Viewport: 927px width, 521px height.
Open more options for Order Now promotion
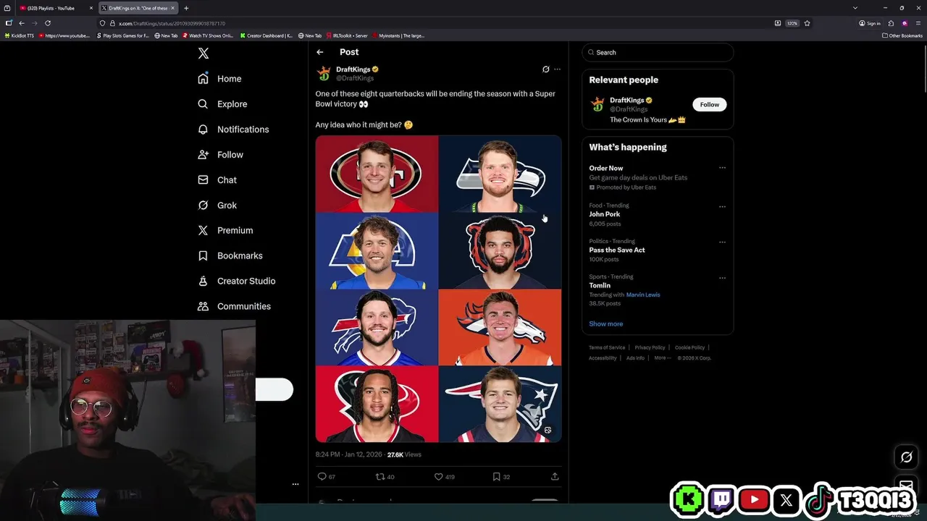coord(722,168)
